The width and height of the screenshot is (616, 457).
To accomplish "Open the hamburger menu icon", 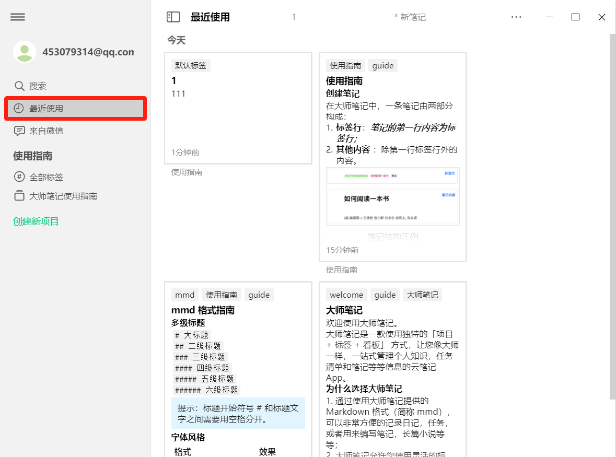I will click(x=18, y=17).
